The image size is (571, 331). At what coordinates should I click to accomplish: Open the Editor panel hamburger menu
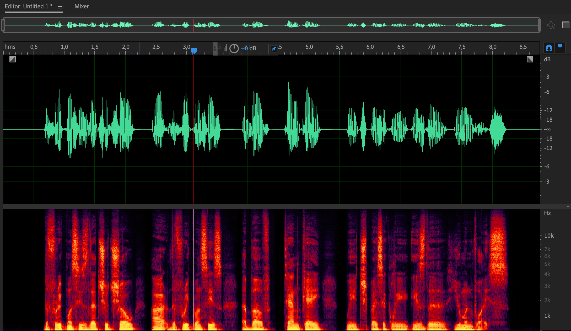click(60, 7)
